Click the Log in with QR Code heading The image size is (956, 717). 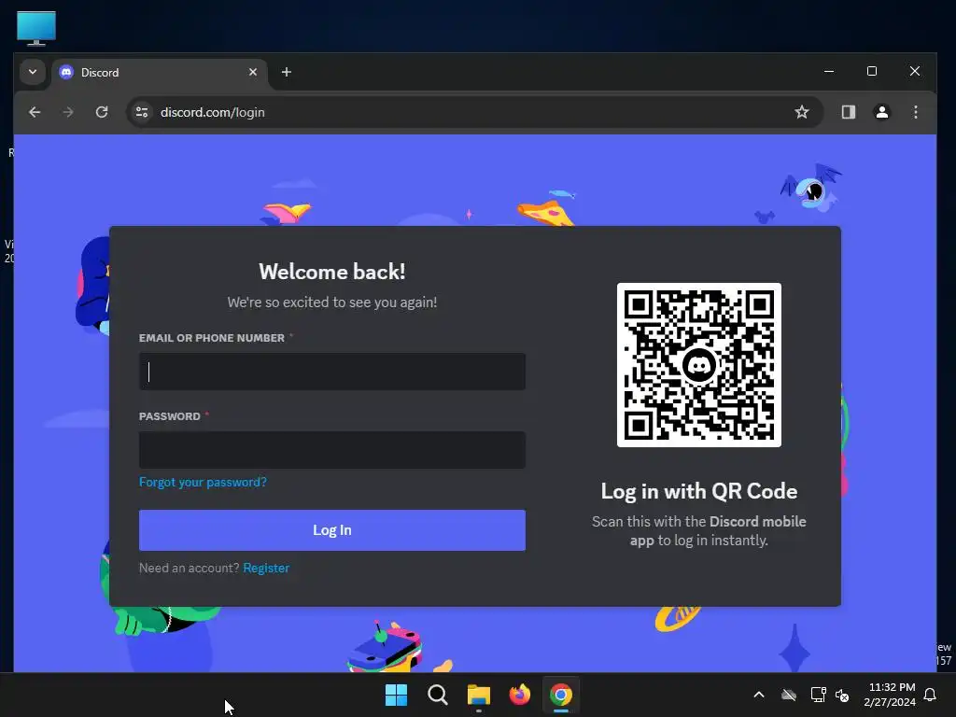[x=699, y=491]
